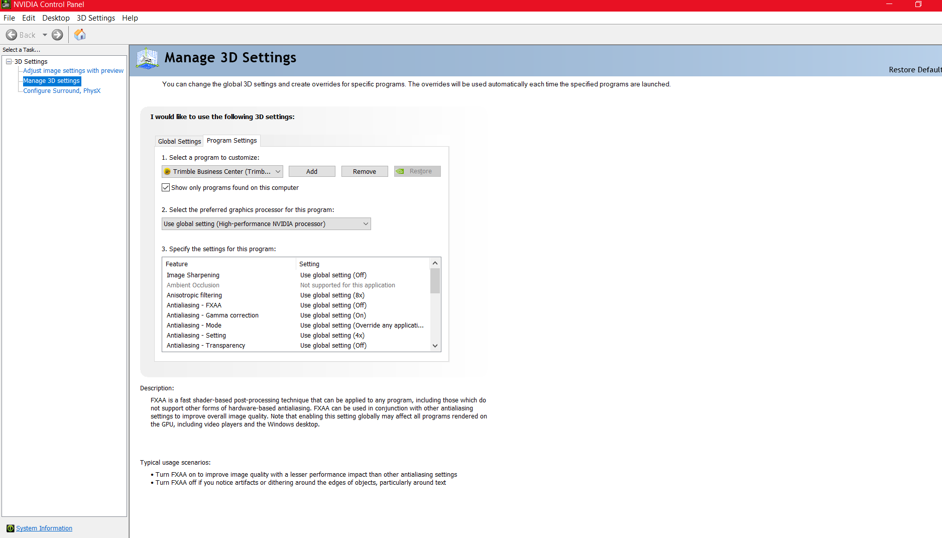Click the Feature column header

(x=229, y=264)
